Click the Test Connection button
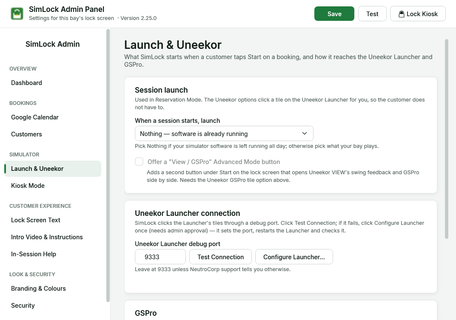Image resolution: width=456 pixels, height=320 pixels. (220, 257)
